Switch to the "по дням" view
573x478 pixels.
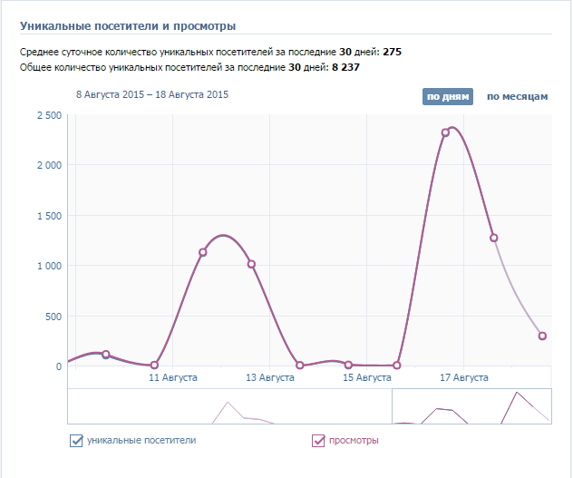click(x=442, y=97)
